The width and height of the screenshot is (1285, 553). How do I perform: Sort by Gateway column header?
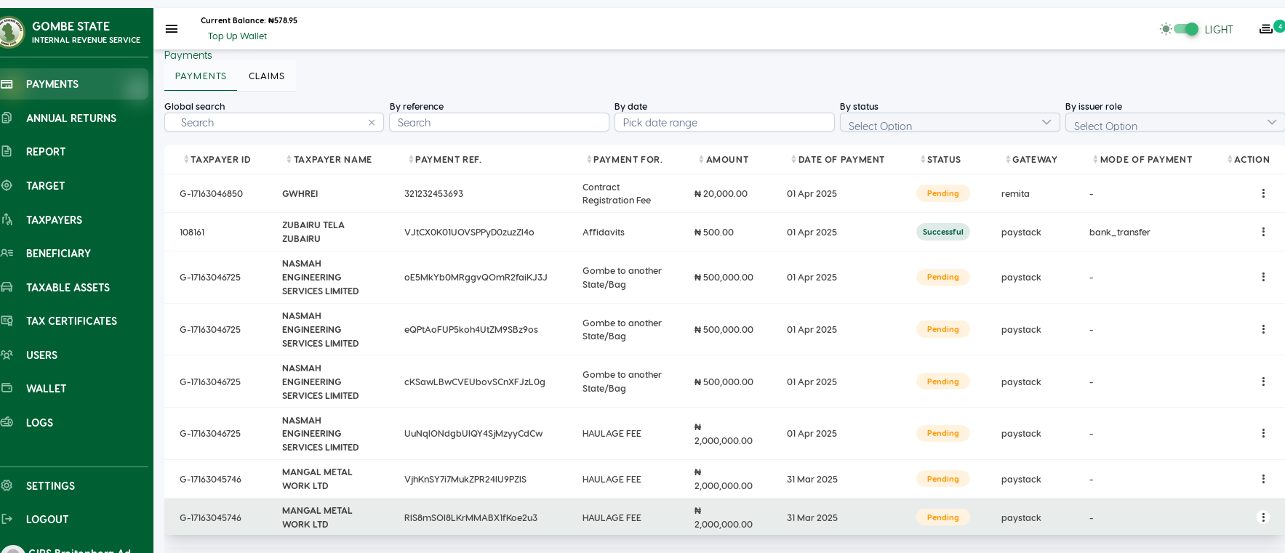(x=1031, y=160)
